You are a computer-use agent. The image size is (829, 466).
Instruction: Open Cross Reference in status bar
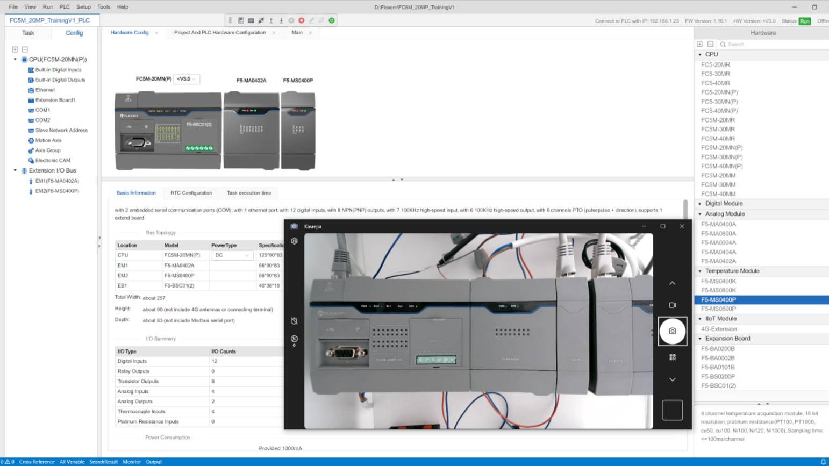(x=37, y=462)
